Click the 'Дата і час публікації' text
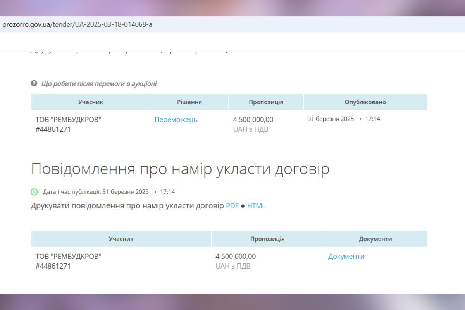Image resolution: width=465 pixels, height=310 pixels. point(72,192)
